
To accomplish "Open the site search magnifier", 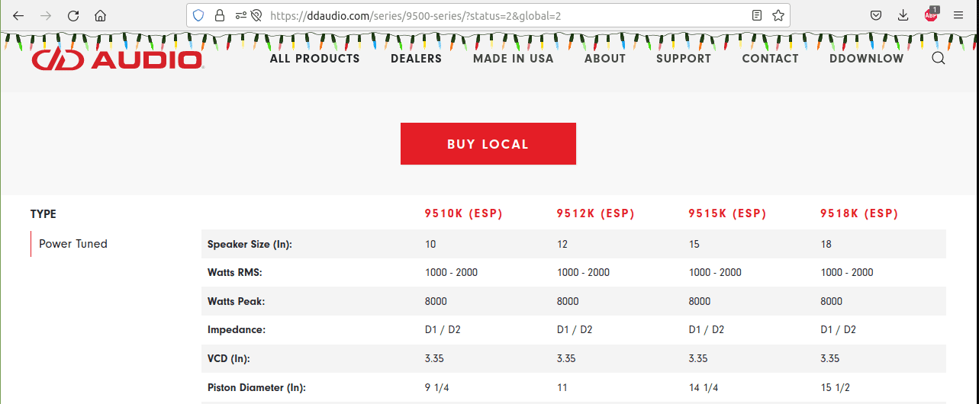I will (x=939, y=58).
